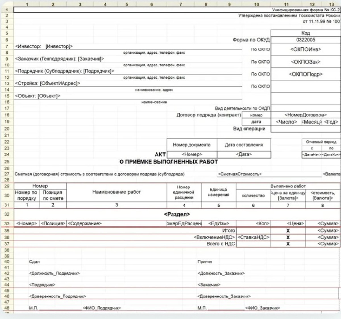Select the <ДатаНач> reporting period cell
The height and width of the screenshot is (319, 341).
click(311, 155)
